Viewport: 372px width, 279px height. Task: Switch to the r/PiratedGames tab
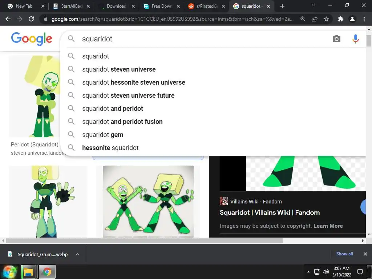207,6
